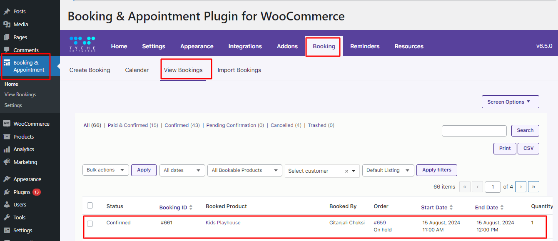558x241 pixels.
Task: Expand Screen Options panel
Action: pos(511,102)
